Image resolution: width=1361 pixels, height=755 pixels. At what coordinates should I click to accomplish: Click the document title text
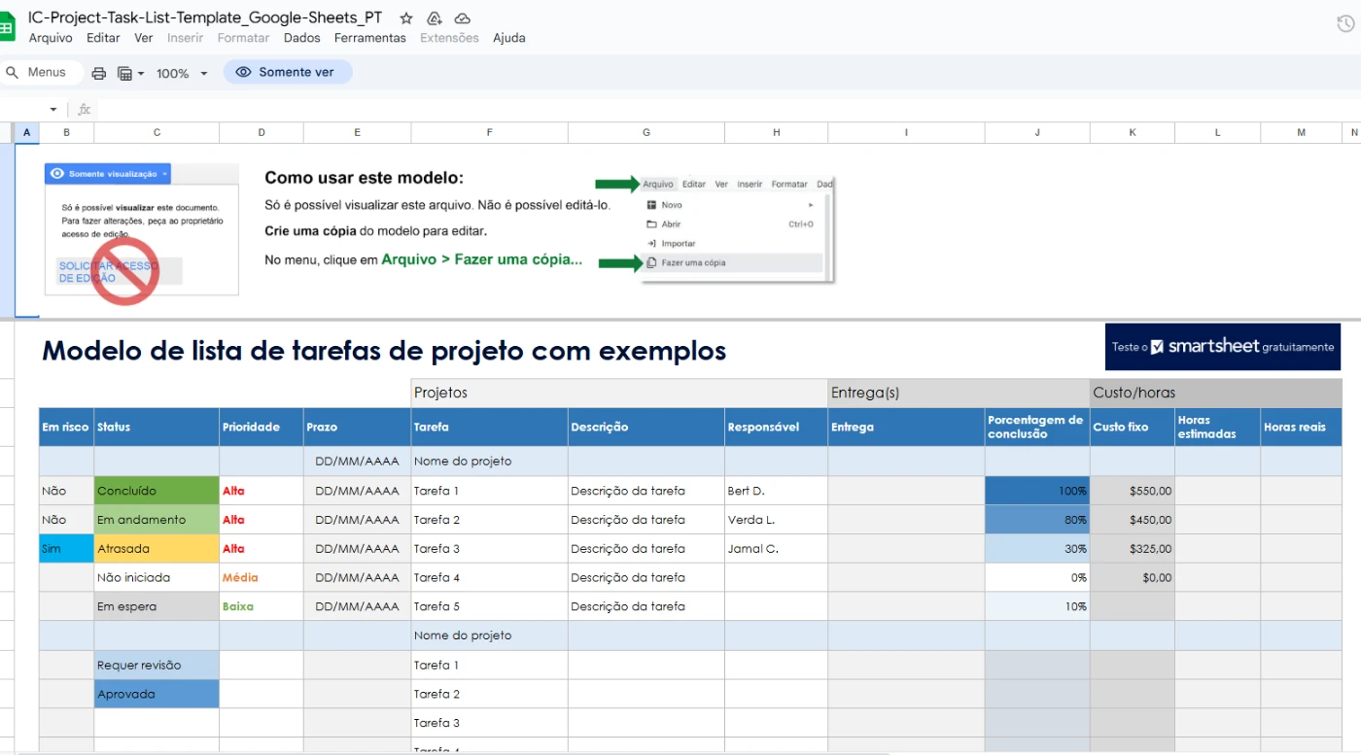click(205, 17)
